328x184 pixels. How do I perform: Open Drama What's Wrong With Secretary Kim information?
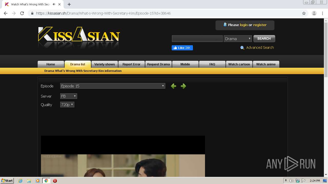tap(83, 71)
